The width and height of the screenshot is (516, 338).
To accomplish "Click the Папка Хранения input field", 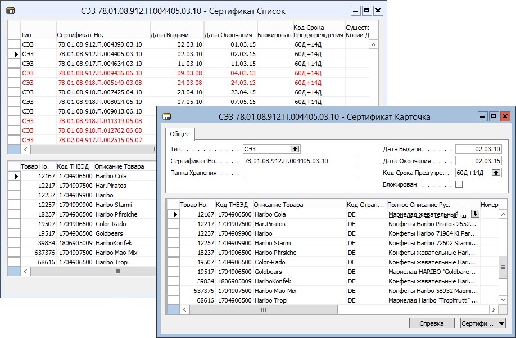I will 301,173.
